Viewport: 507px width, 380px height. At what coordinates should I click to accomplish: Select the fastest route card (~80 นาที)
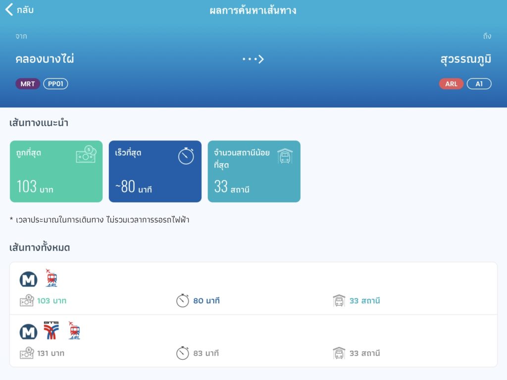[x=155, y=171]
